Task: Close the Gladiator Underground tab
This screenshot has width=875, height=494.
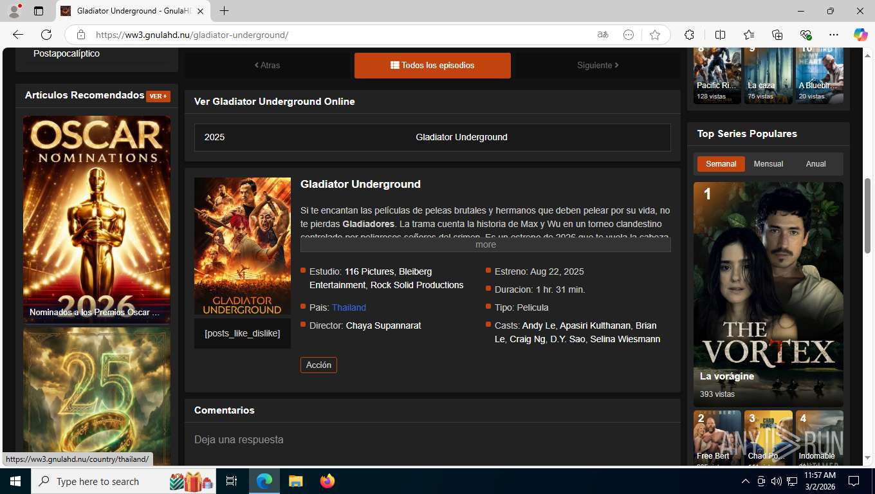Action: click(200, 11)
